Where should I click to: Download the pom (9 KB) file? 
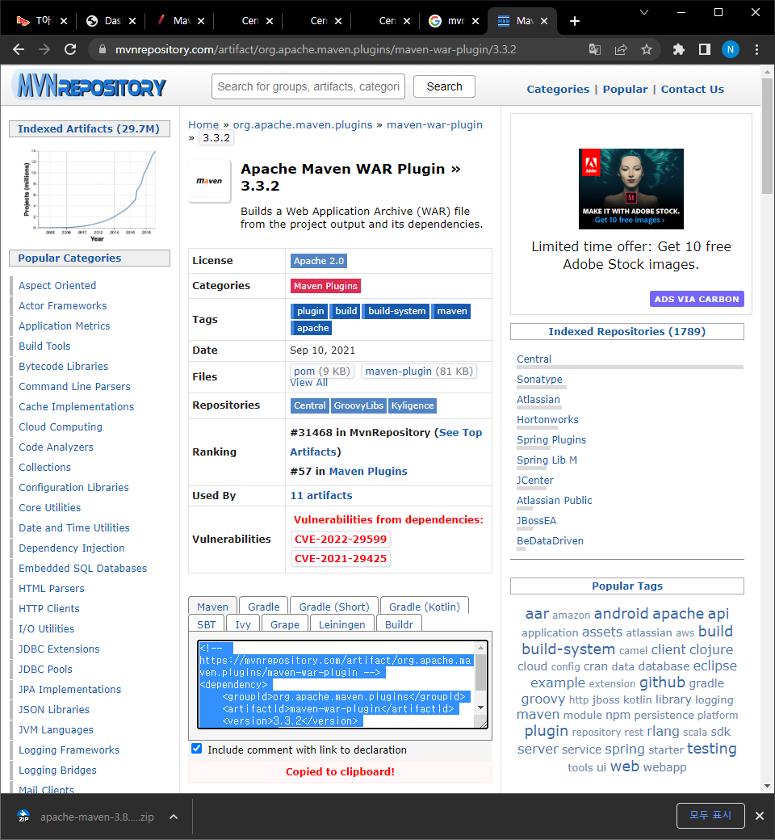pos(321,372)
